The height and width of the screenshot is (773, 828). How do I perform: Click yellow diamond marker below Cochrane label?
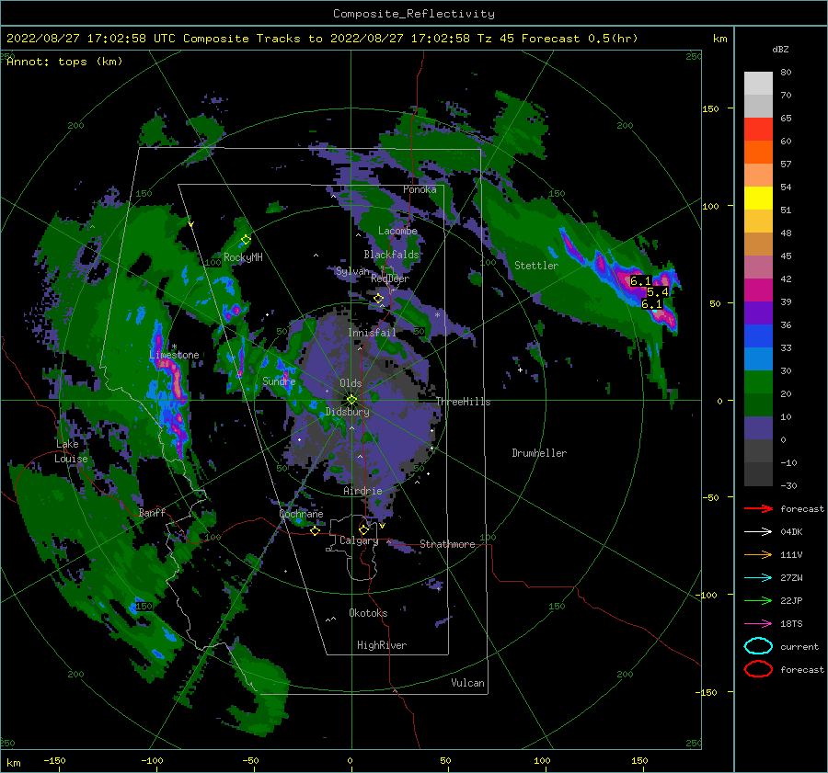315,531
